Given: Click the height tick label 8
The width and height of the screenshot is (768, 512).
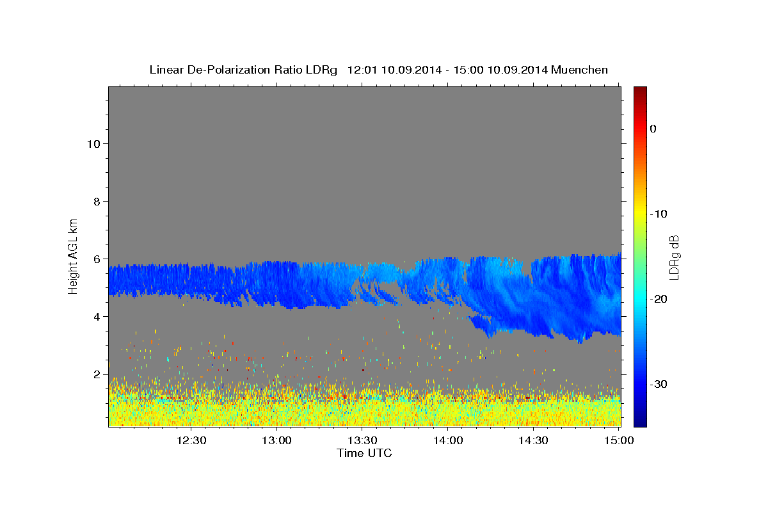Looking at the screenshot, I should click(x=97, y=201).
